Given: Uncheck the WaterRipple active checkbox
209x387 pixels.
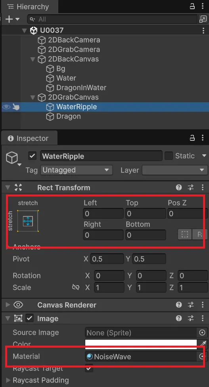Looking at the screenshot, I should click(33, 156).
